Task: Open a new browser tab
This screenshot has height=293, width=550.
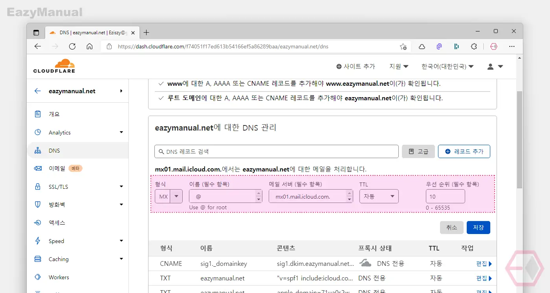Action: tap(147, 33)
